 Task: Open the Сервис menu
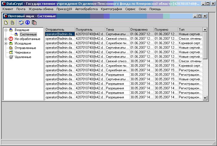(130, 9)
